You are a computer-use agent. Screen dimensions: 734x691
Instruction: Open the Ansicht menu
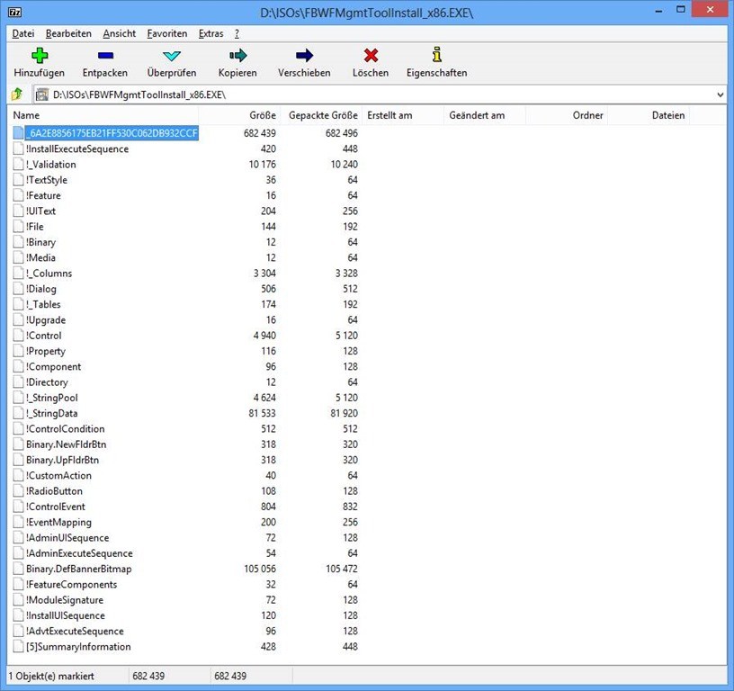click(x=120, y=33)
